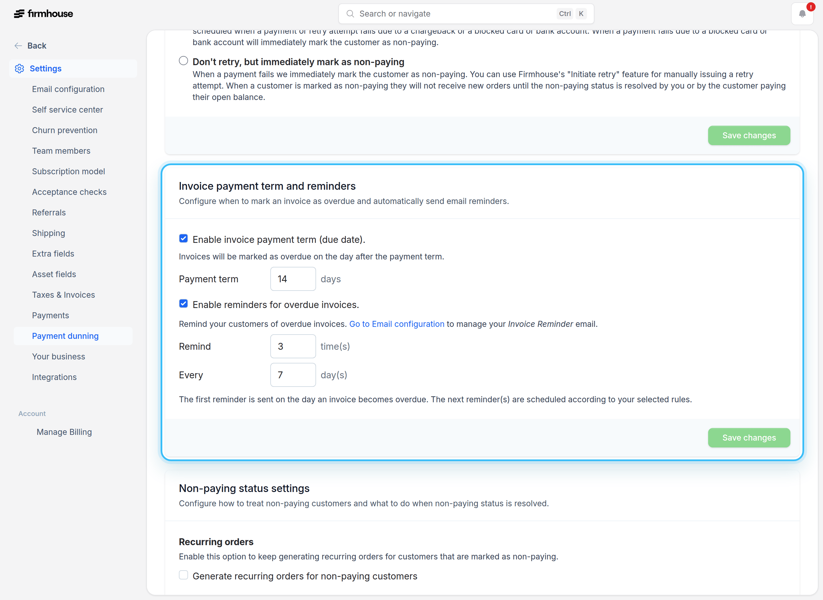Go to Payments settings
The image size is (823, 600).
[51, 316]
